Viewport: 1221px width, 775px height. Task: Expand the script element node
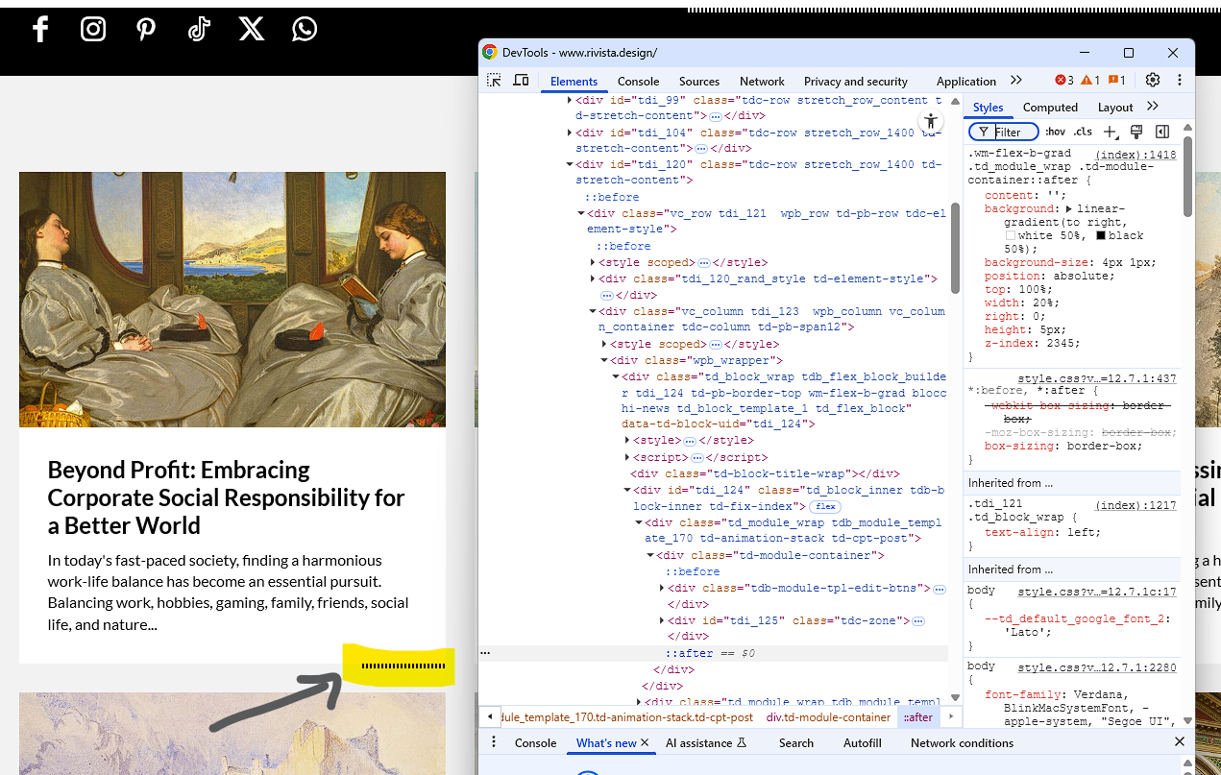pyautogui.click(x=626, y=457)
